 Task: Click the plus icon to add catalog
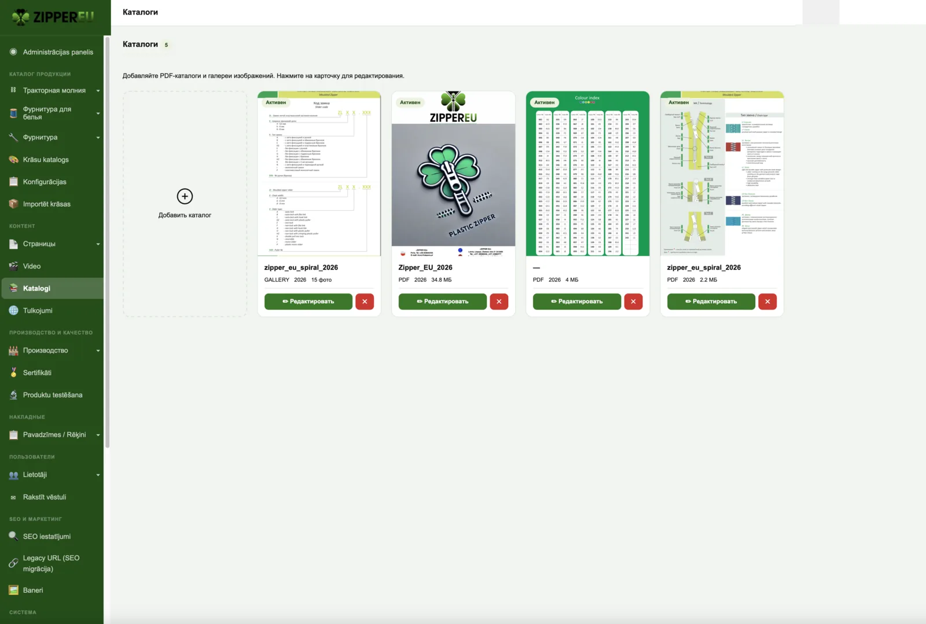coord(185,196)
